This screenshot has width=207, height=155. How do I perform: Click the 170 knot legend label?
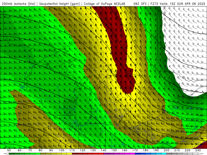[135, 150]
